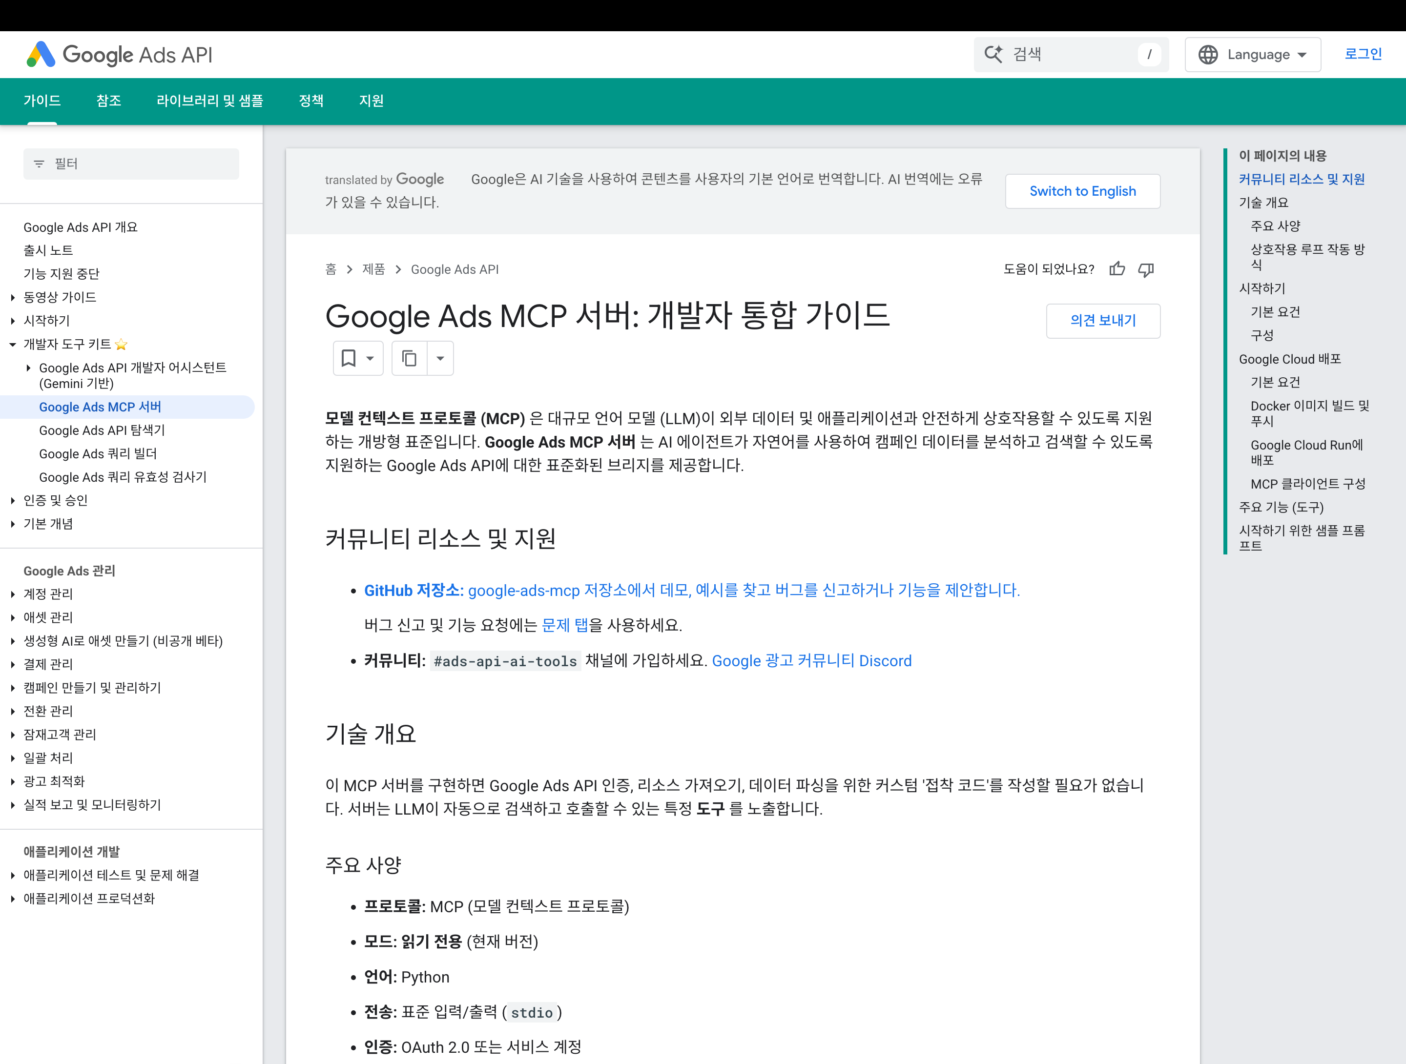
Task: Click the 제품 breadcrumb link
Action: (374, 269)
